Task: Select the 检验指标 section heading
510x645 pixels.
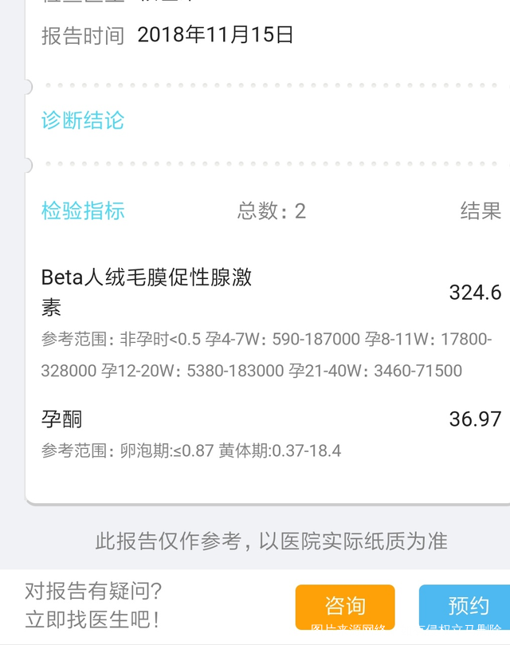Action: [83, 210]
